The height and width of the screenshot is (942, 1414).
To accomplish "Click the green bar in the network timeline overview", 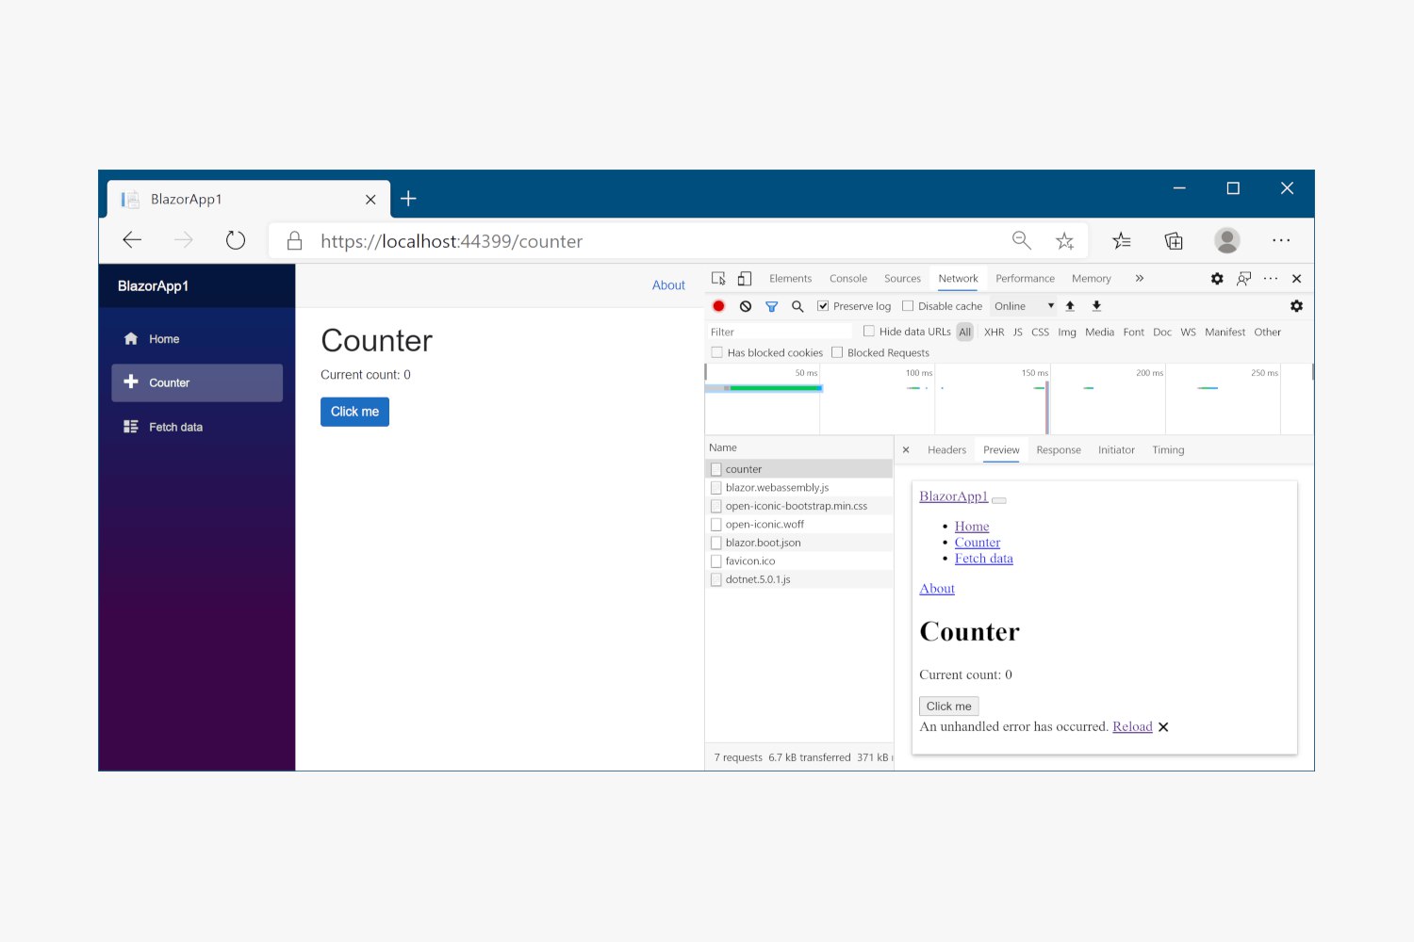I will tap(775, 388).
